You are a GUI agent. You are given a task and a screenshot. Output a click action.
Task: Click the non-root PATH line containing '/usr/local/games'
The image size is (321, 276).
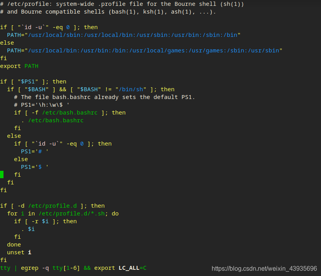(145, 50)
